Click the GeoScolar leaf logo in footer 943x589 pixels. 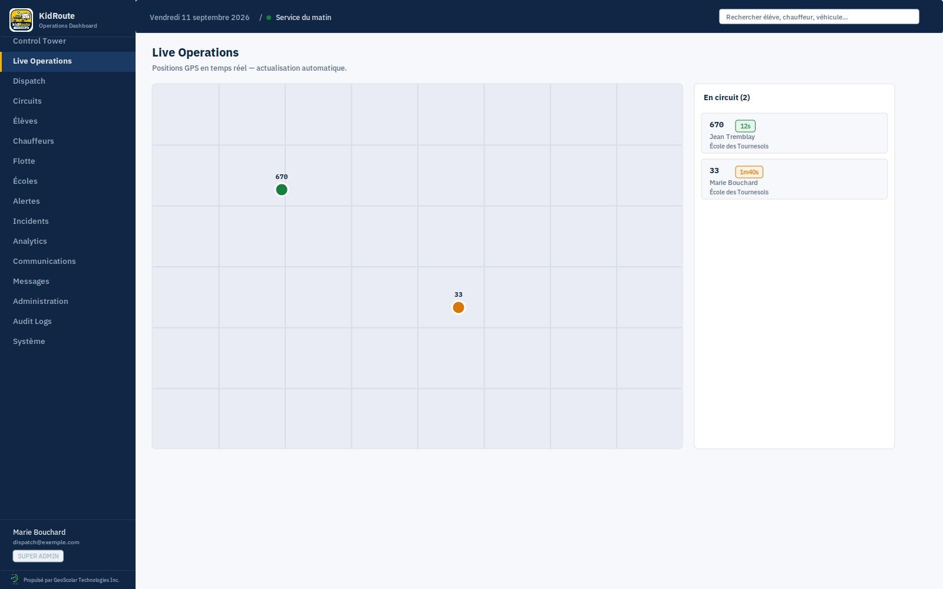point(15,580)
